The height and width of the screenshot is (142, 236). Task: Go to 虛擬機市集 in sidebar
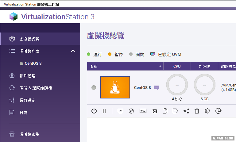pos(29,134)
